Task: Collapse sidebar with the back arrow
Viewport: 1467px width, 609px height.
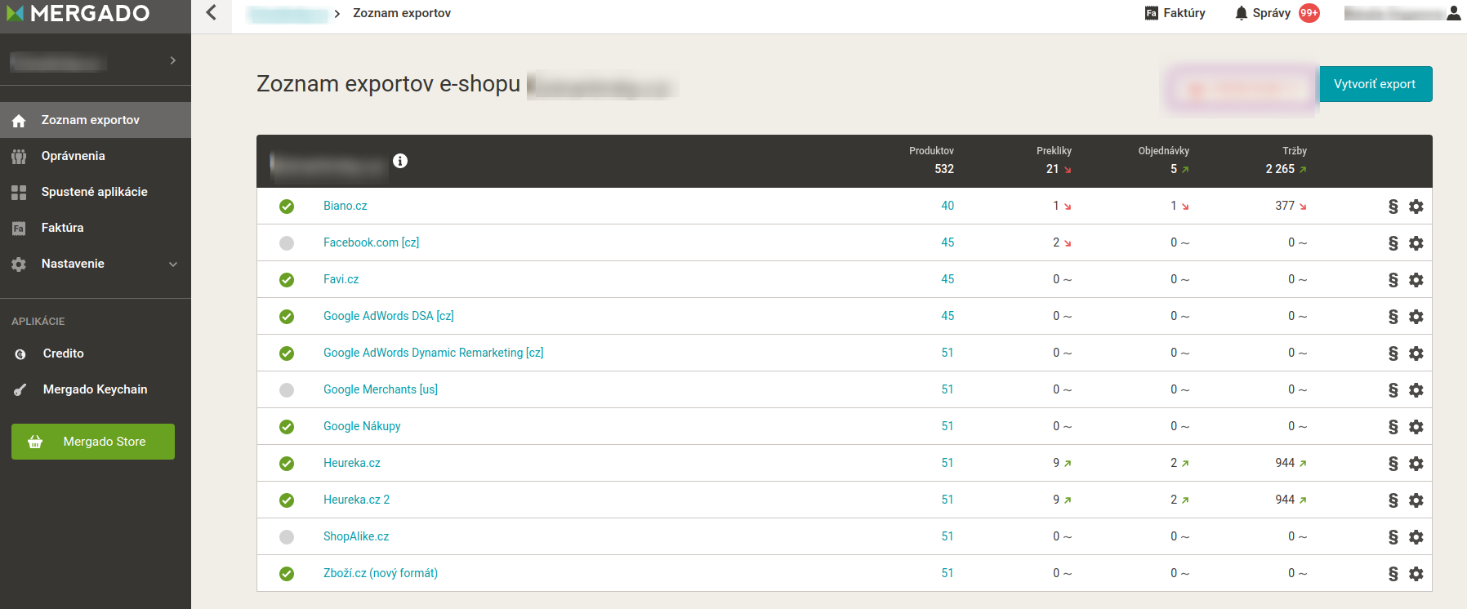Action: pos(212,13)
